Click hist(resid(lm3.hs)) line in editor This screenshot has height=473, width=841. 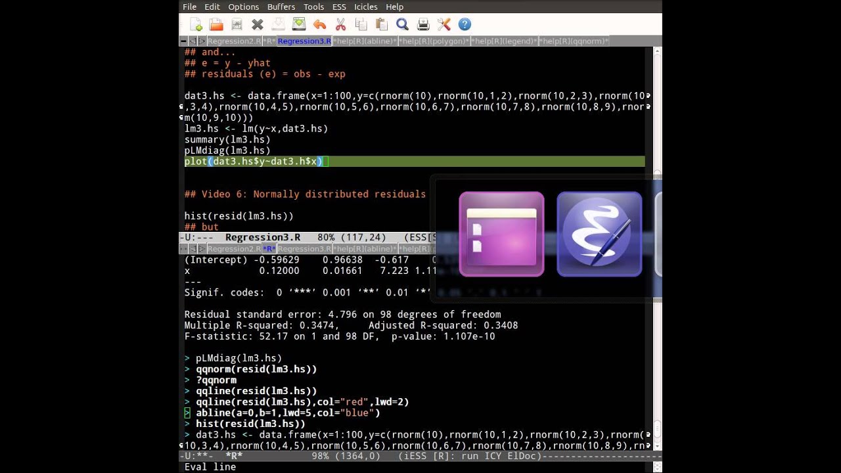coord(239,216)
